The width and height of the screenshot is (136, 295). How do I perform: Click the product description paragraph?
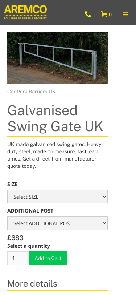click(x=55, y=155)
